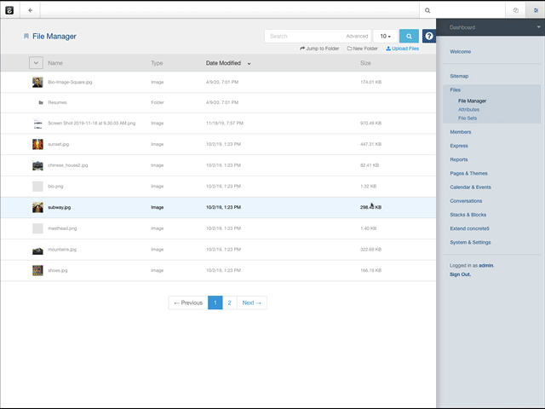Select the file name Bio-Image-Square.jpg
Viewport: 545px width, 409px height.
point(70,82)
